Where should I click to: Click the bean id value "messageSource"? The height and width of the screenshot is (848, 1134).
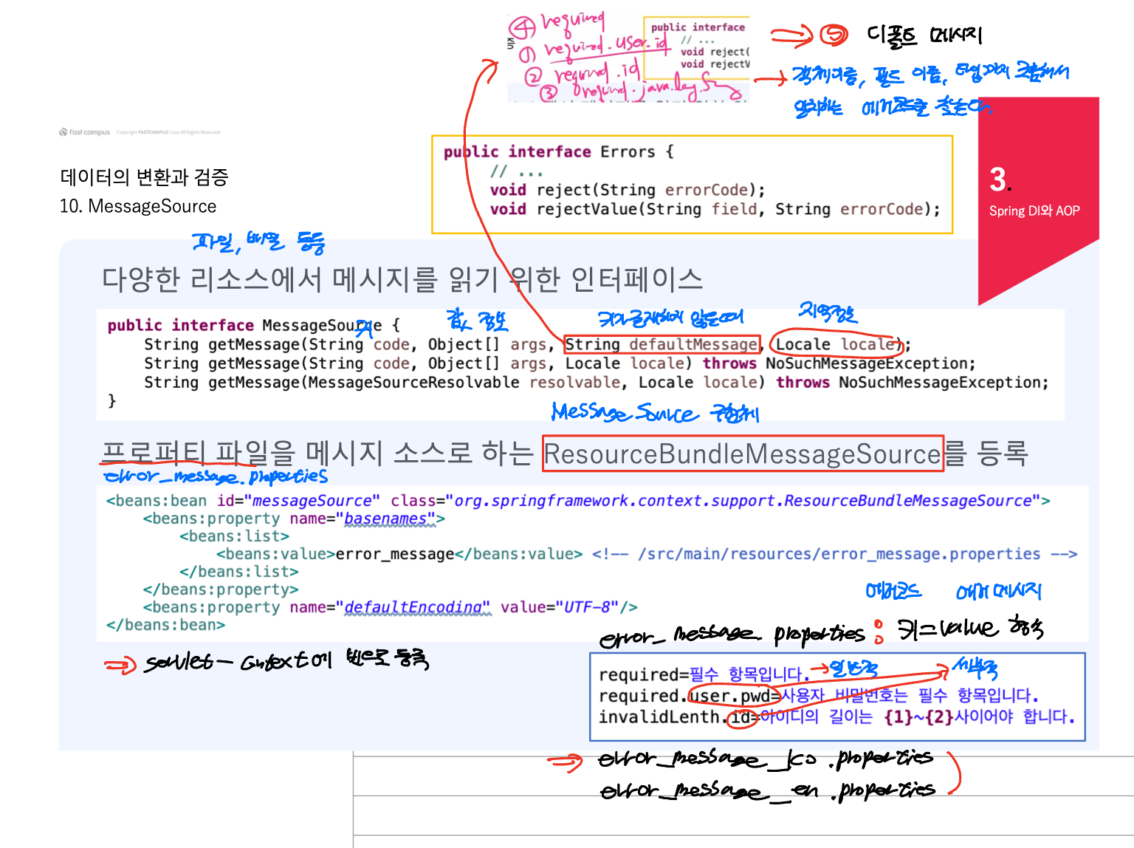pyautogui.click(x=312, y=501)
